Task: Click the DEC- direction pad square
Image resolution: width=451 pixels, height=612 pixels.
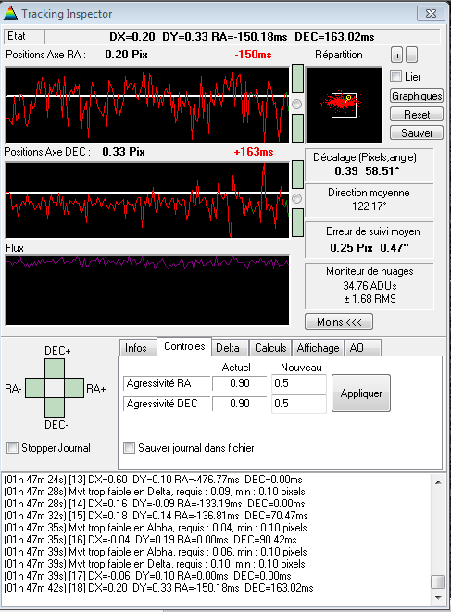Action: click(x=55, y=407)
